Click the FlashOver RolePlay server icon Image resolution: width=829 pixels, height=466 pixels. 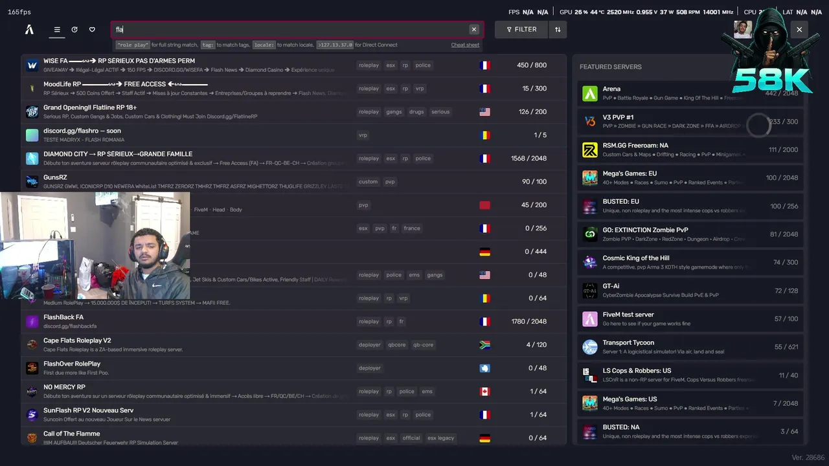(32, 368)
